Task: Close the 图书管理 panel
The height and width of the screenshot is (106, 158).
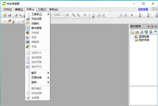Action: 156,26
